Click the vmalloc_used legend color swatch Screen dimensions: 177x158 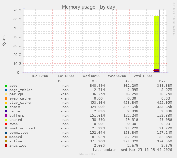click(6, 128)
